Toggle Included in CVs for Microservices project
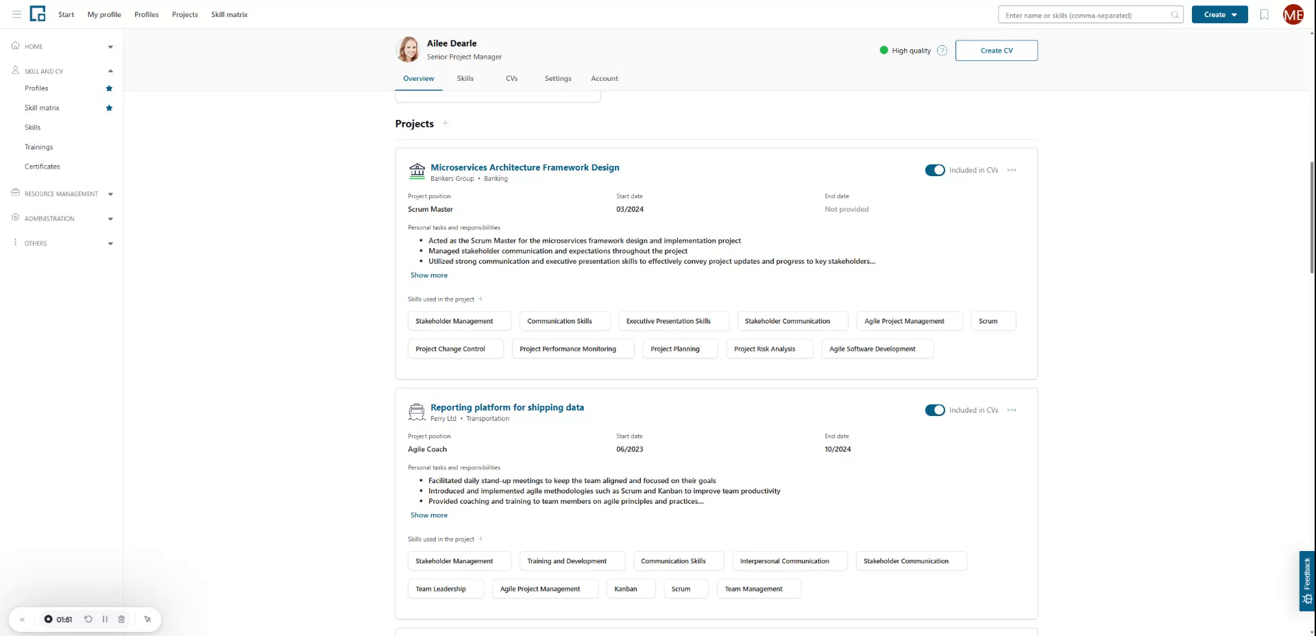This screenshot has width=1316, height=636. (934, 170)
